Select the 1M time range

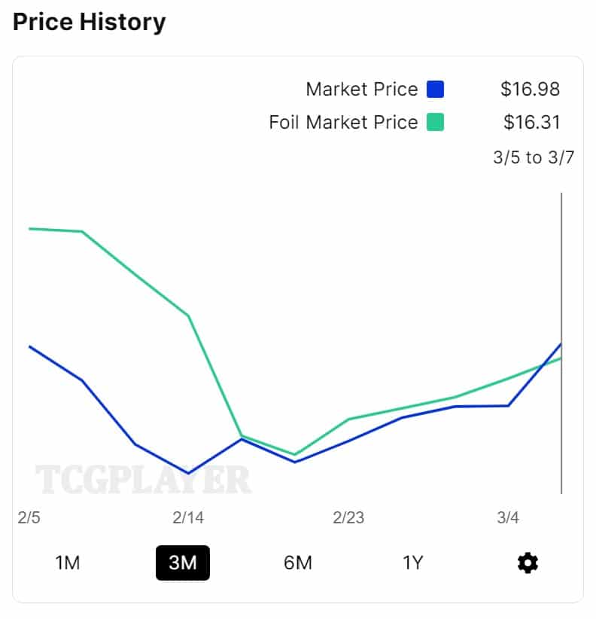68,563
